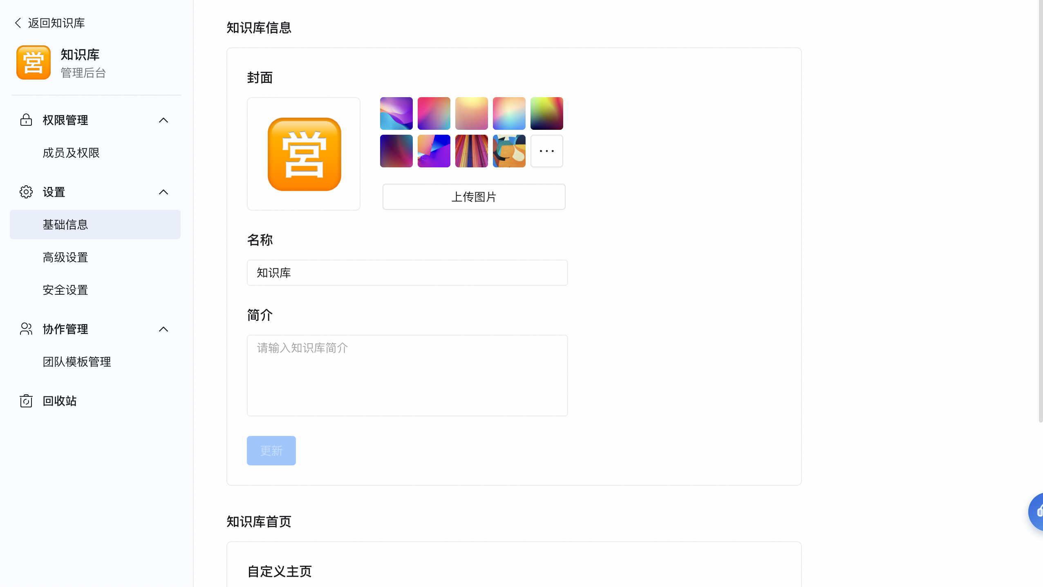Click the orange 营 logo in sidebar
Image resolution: width=1043 pixels, height=587 pixels.
[34, 62]
